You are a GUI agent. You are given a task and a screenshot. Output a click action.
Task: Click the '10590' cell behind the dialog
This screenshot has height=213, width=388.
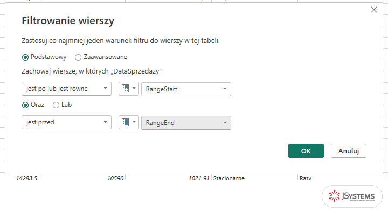tap(82, 177)
